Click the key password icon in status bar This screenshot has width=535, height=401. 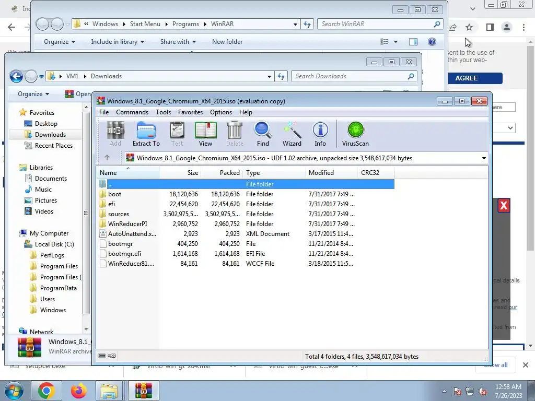(112, 356)
